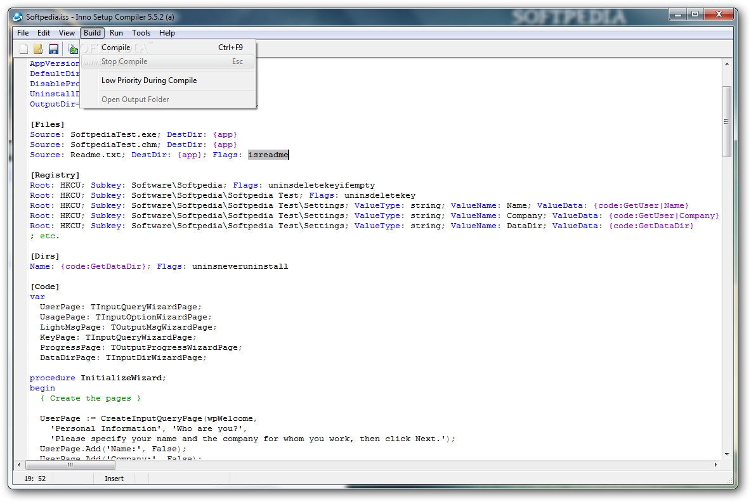Viewport: 751px width, 502px height.
Task: Click the horizontal scrollbar thumb
Action: click(x=70, y=465)
